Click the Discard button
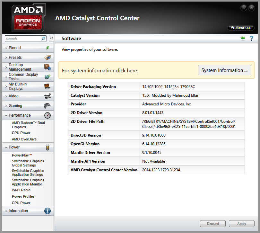 coord(213,224)
